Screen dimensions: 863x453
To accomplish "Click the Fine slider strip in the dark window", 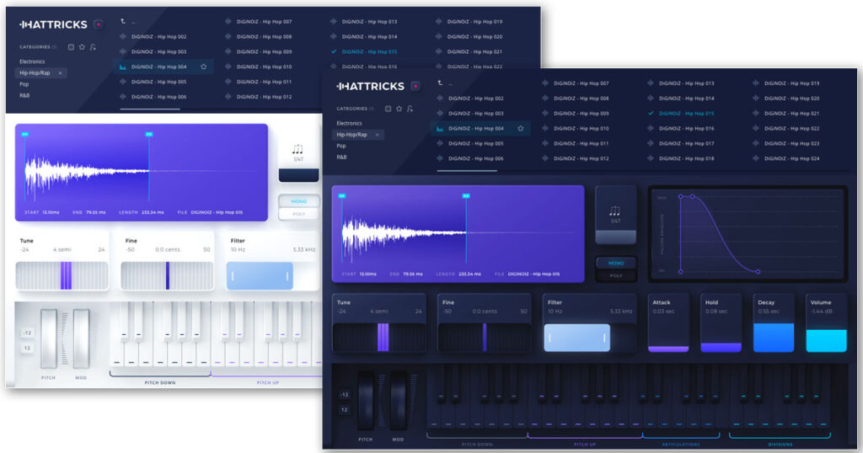I will [x=485, y=338].
